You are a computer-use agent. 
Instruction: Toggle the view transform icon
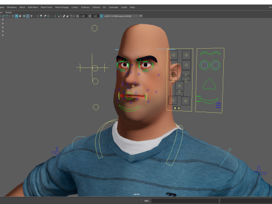(101, 16)
